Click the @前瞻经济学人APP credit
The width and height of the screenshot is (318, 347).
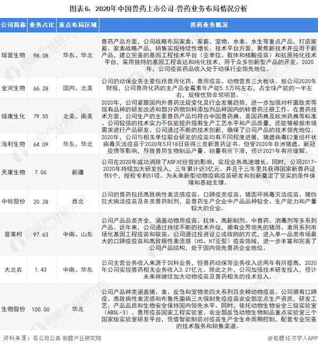pyautogui.click(x=293, y=338)
